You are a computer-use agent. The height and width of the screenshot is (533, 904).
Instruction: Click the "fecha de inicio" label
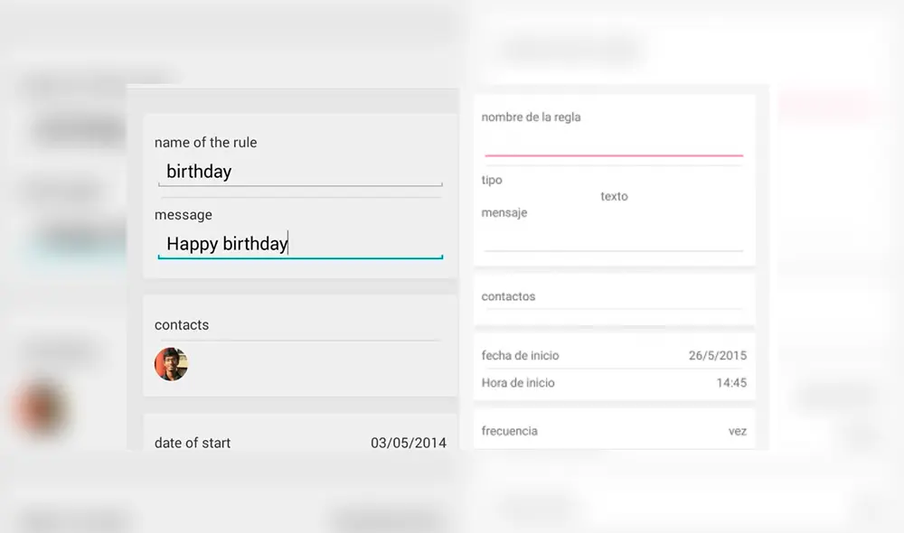pyautogui.click(x=521, y=356)
